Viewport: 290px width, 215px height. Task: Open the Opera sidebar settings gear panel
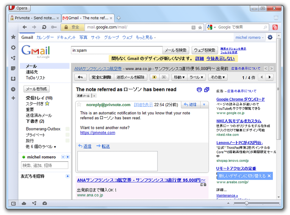13,48
